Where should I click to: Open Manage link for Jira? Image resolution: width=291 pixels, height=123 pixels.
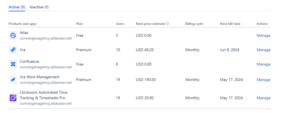[263, 50]
